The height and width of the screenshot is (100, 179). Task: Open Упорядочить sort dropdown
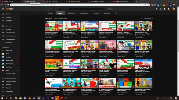point(147,18)
